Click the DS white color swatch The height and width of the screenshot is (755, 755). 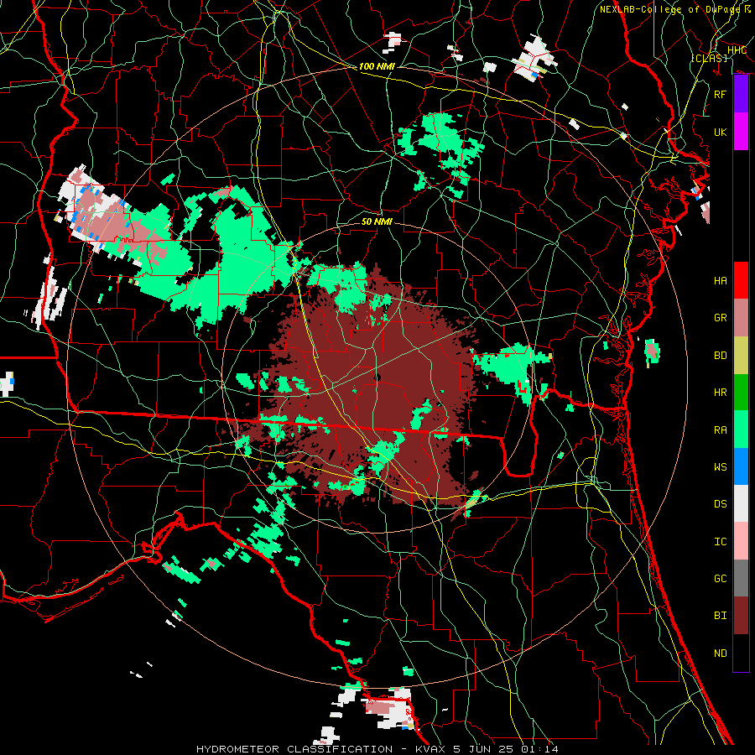coord(741,503)
